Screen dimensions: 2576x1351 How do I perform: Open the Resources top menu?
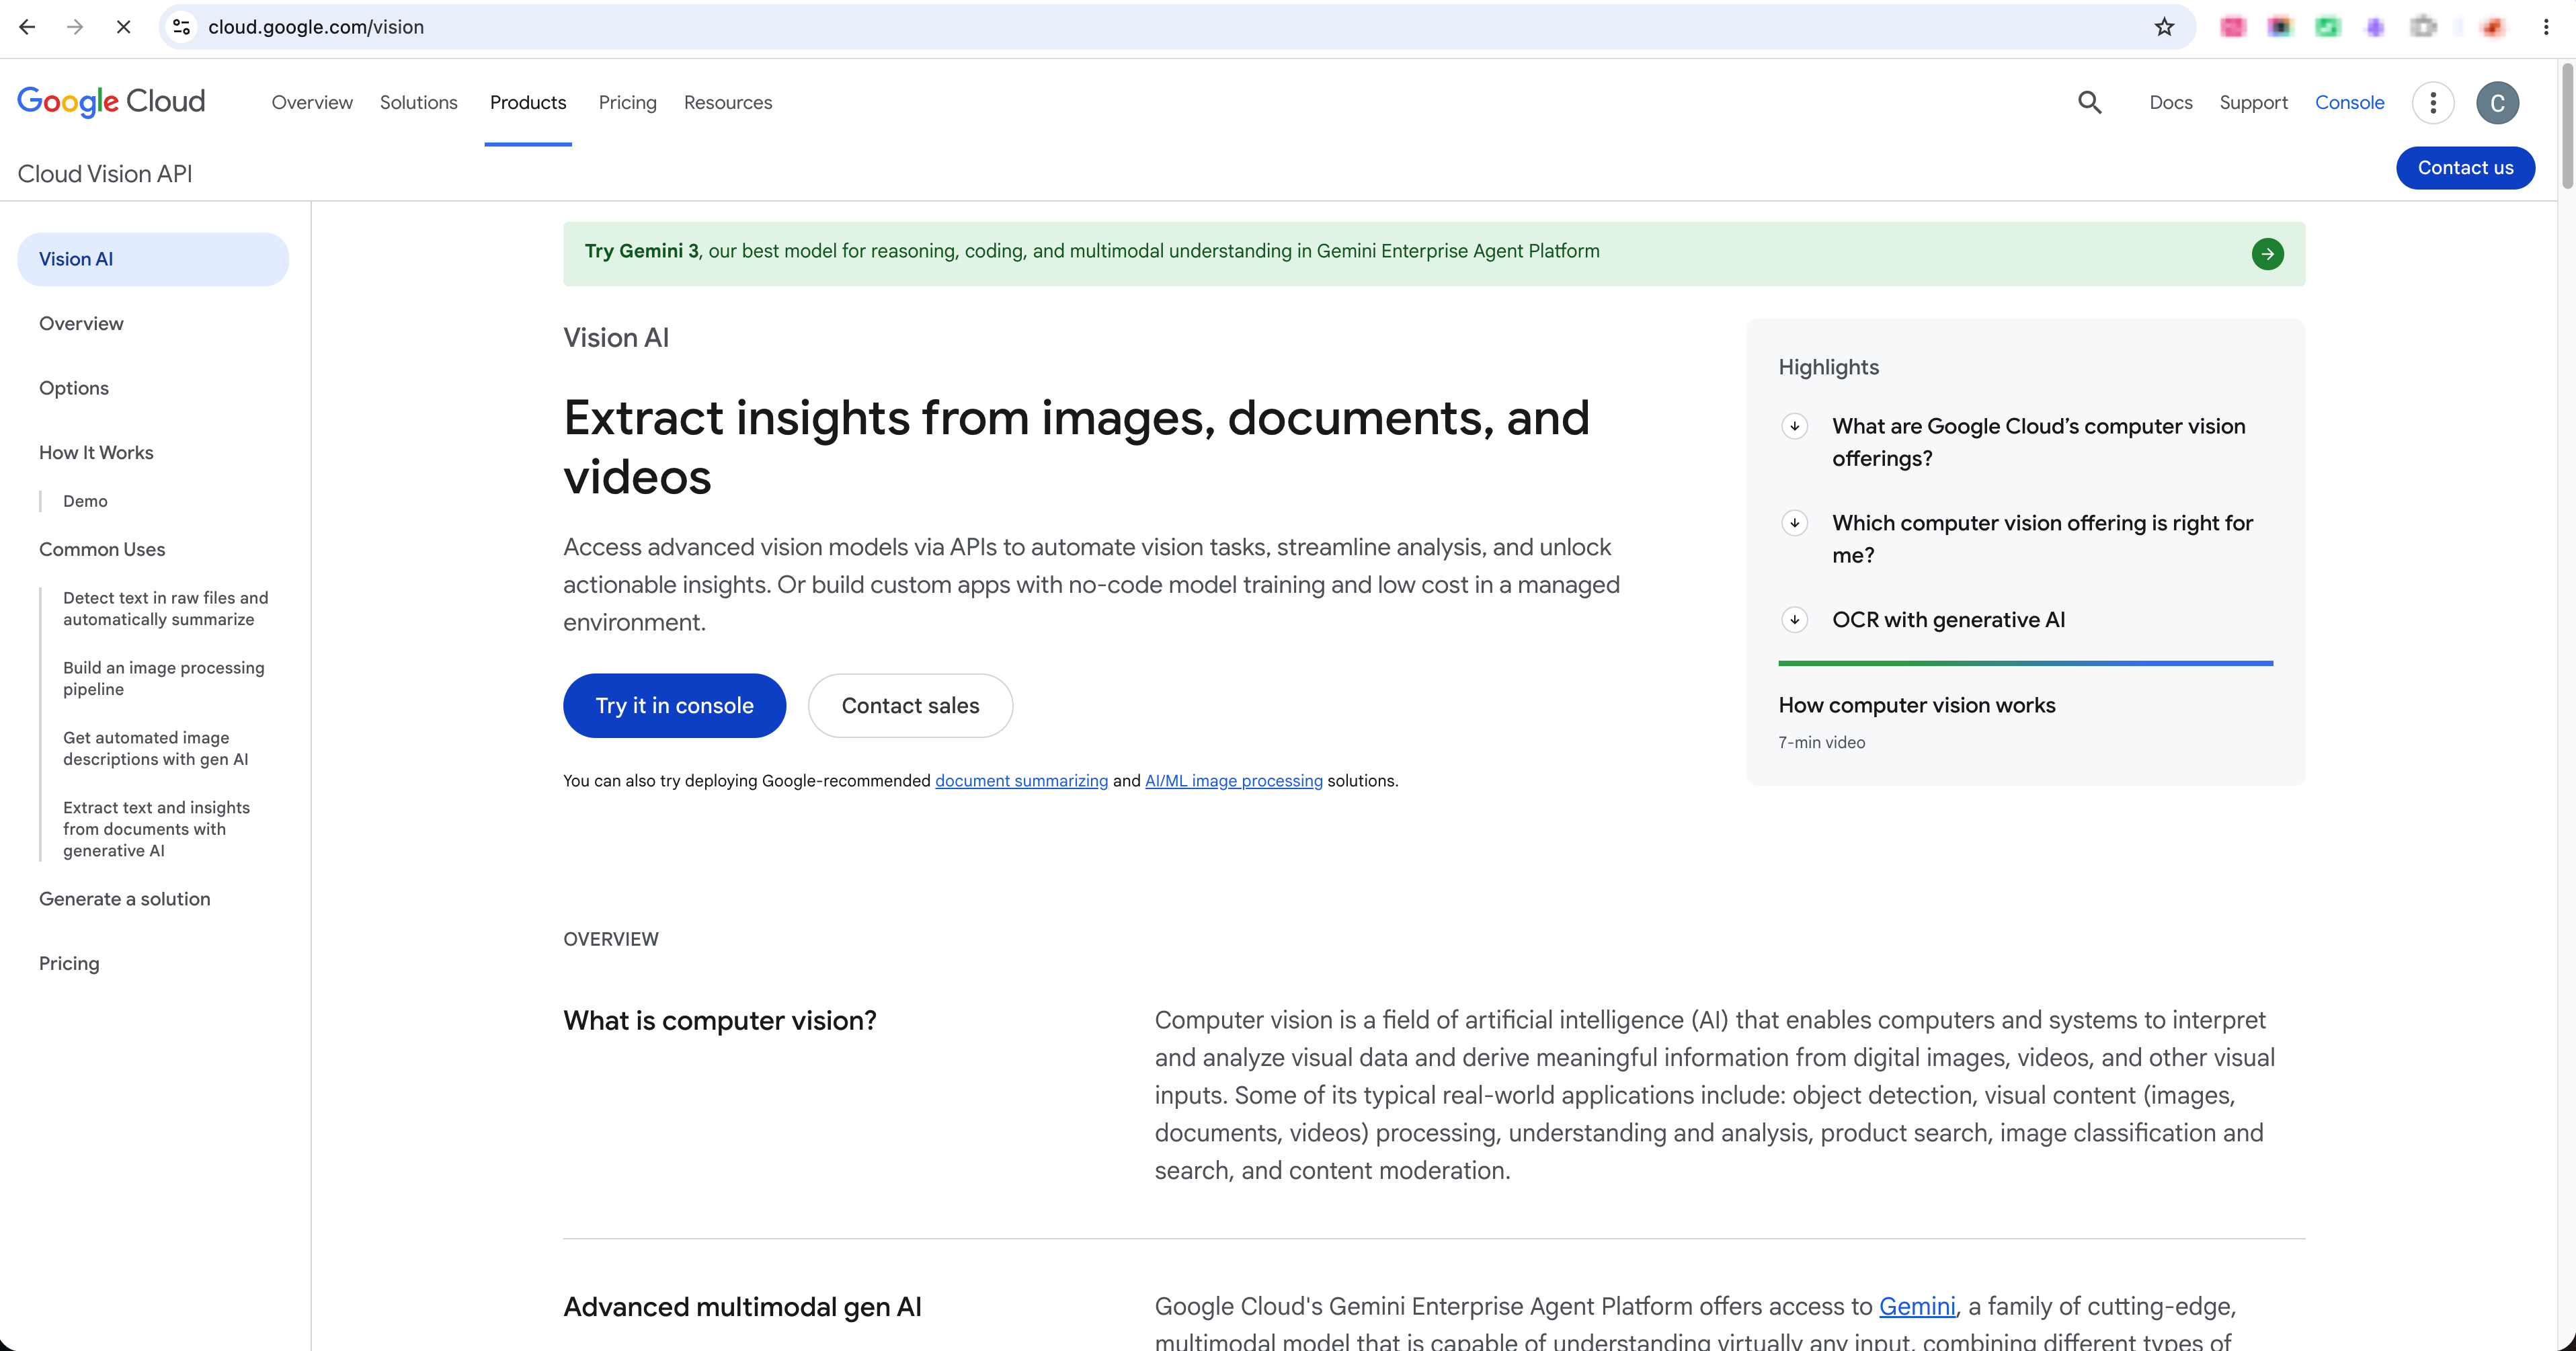click(728, 102)
